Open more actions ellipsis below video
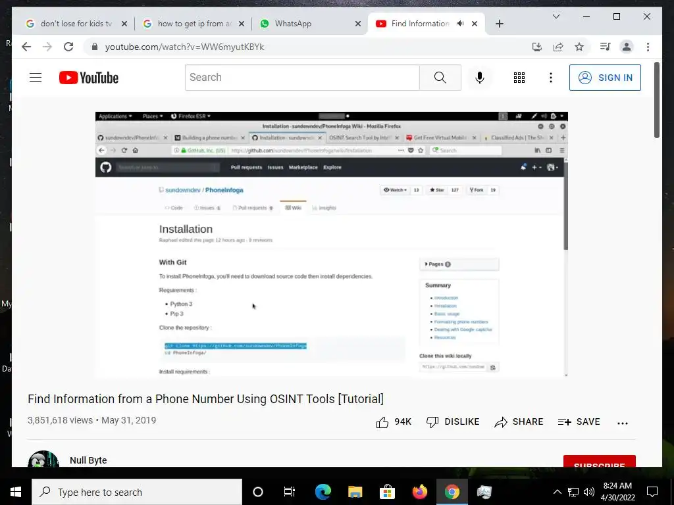This screenshot has width=674, height=505. pyautogui.click(x=623, y=423)
